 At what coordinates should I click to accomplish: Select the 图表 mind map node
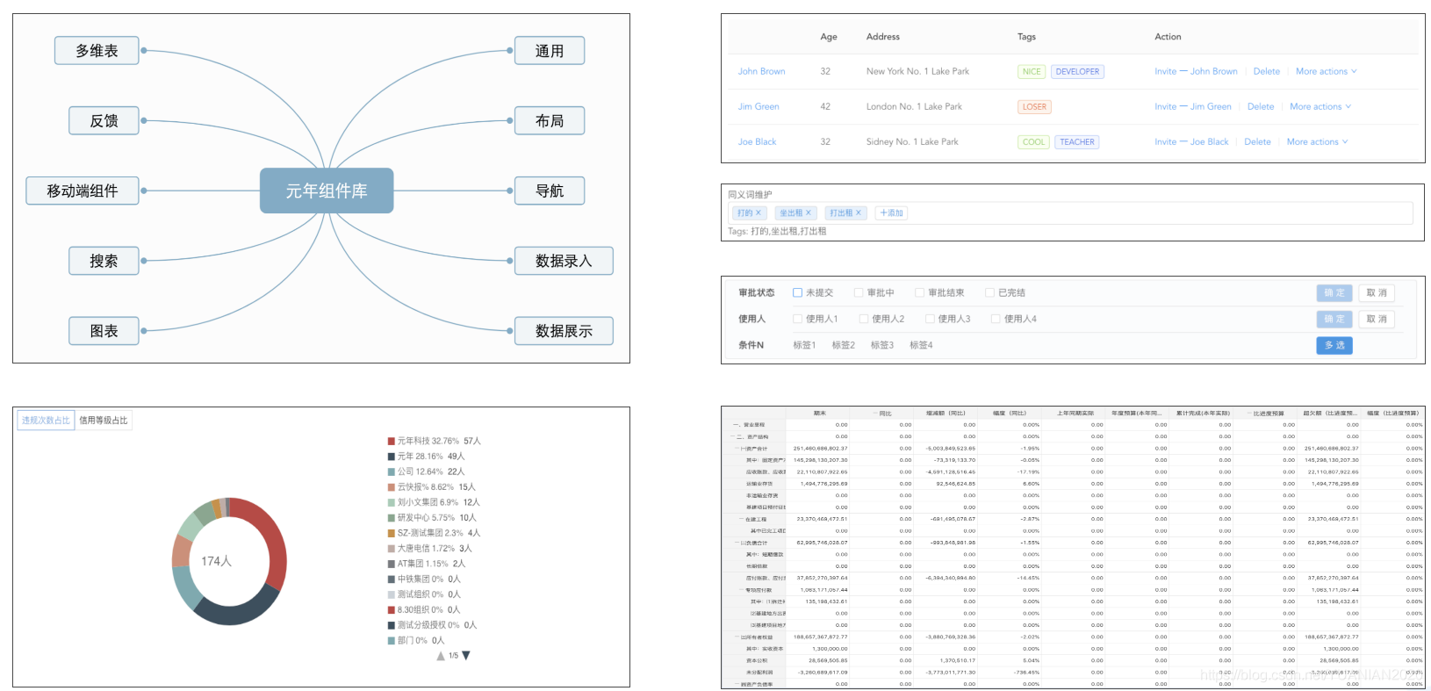(104, 332)
